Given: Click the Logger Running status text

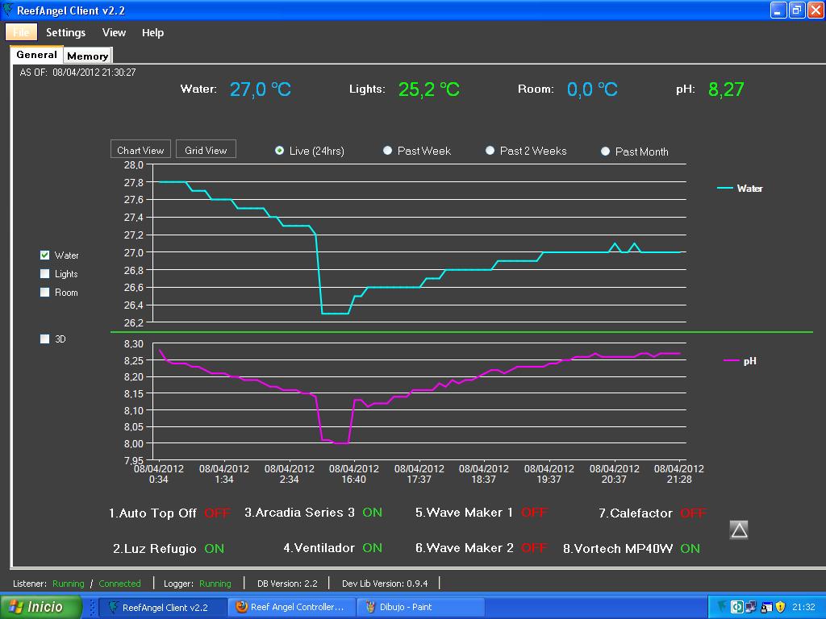Looking at the screenshot, I should pyautogui.click(x=215, y=584).
